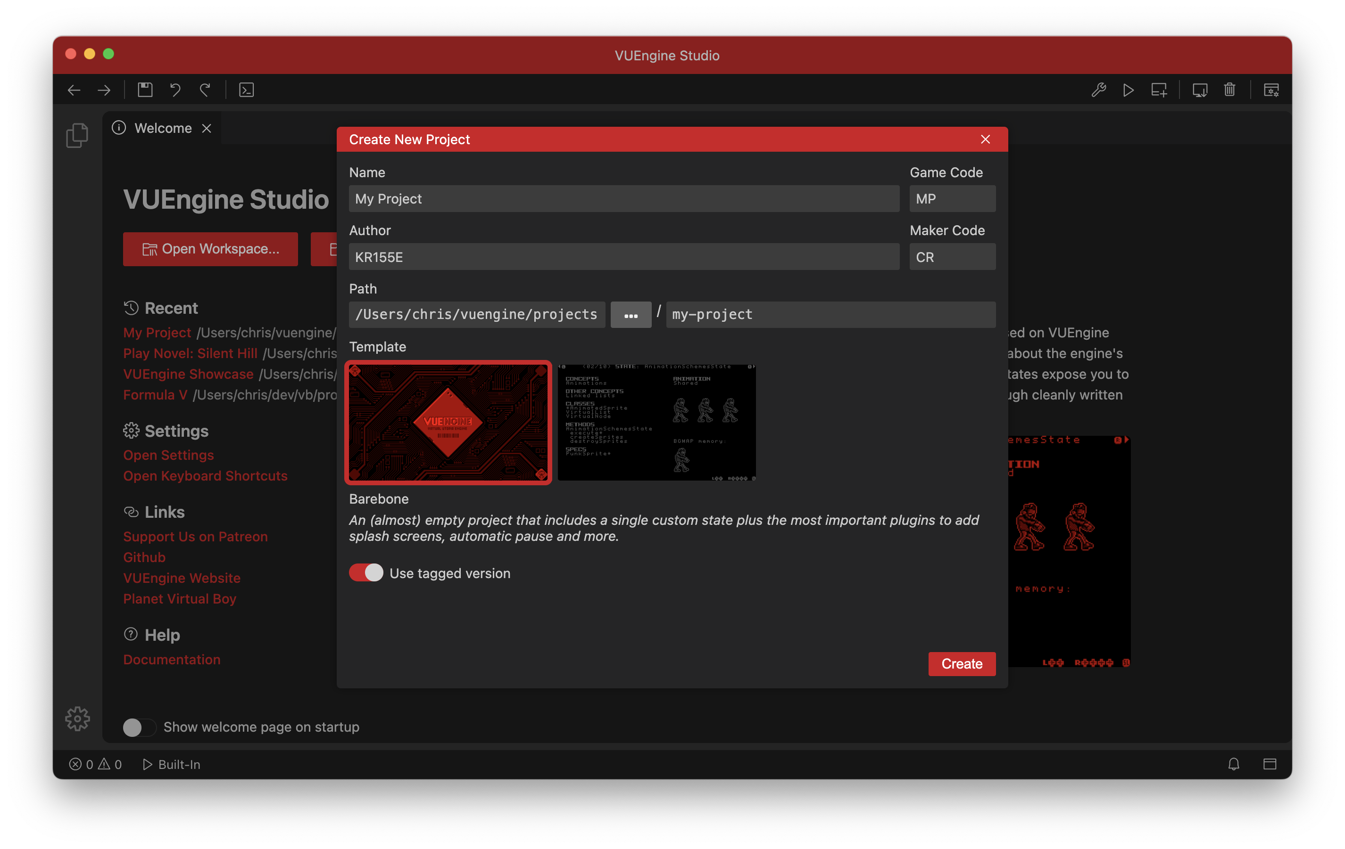Toggle Use tagged version switch
Image resolution: width=1345 pixels, height=849 pixels.
coord(366,573)
